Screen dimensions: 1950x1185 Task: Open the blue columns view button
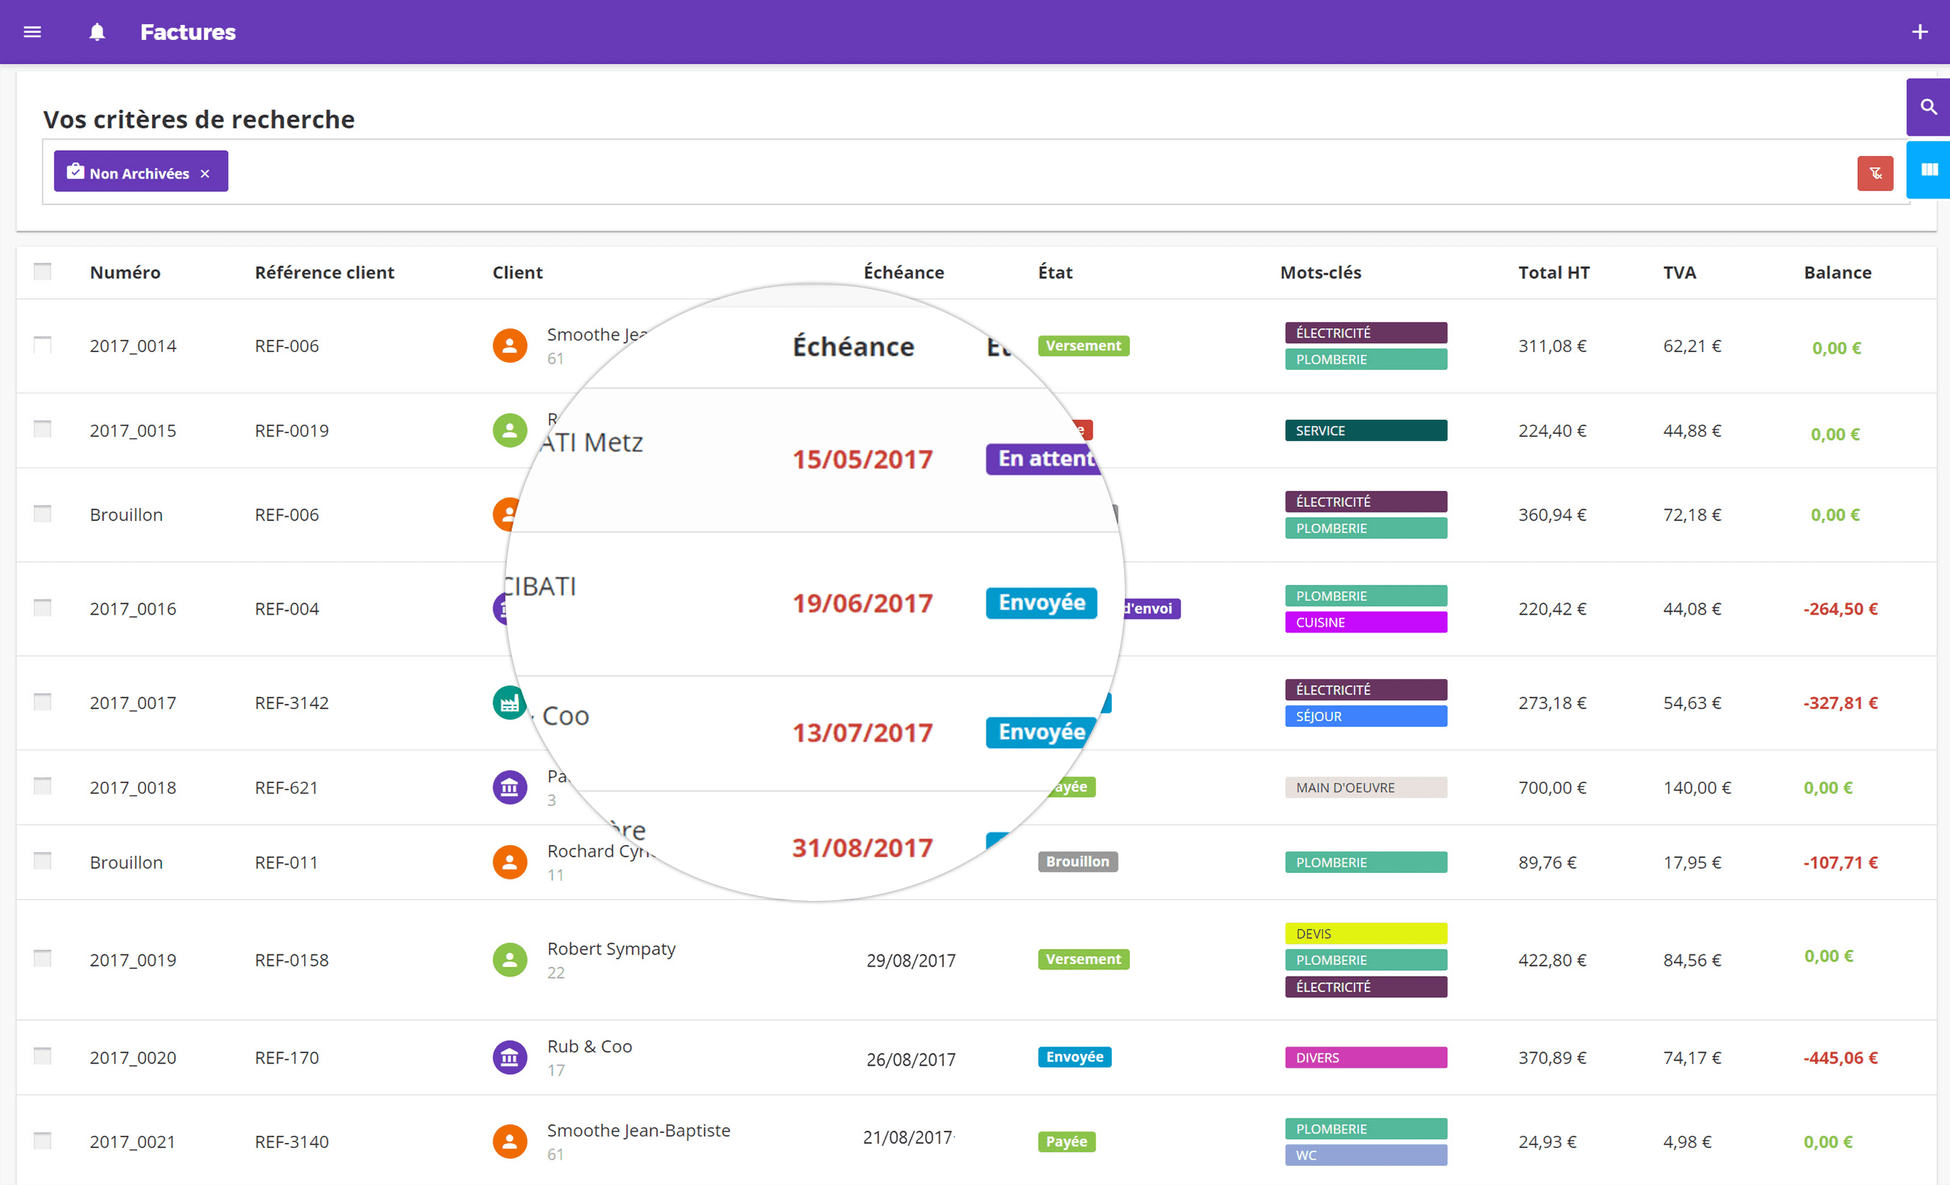click(x=1928, y=169)
